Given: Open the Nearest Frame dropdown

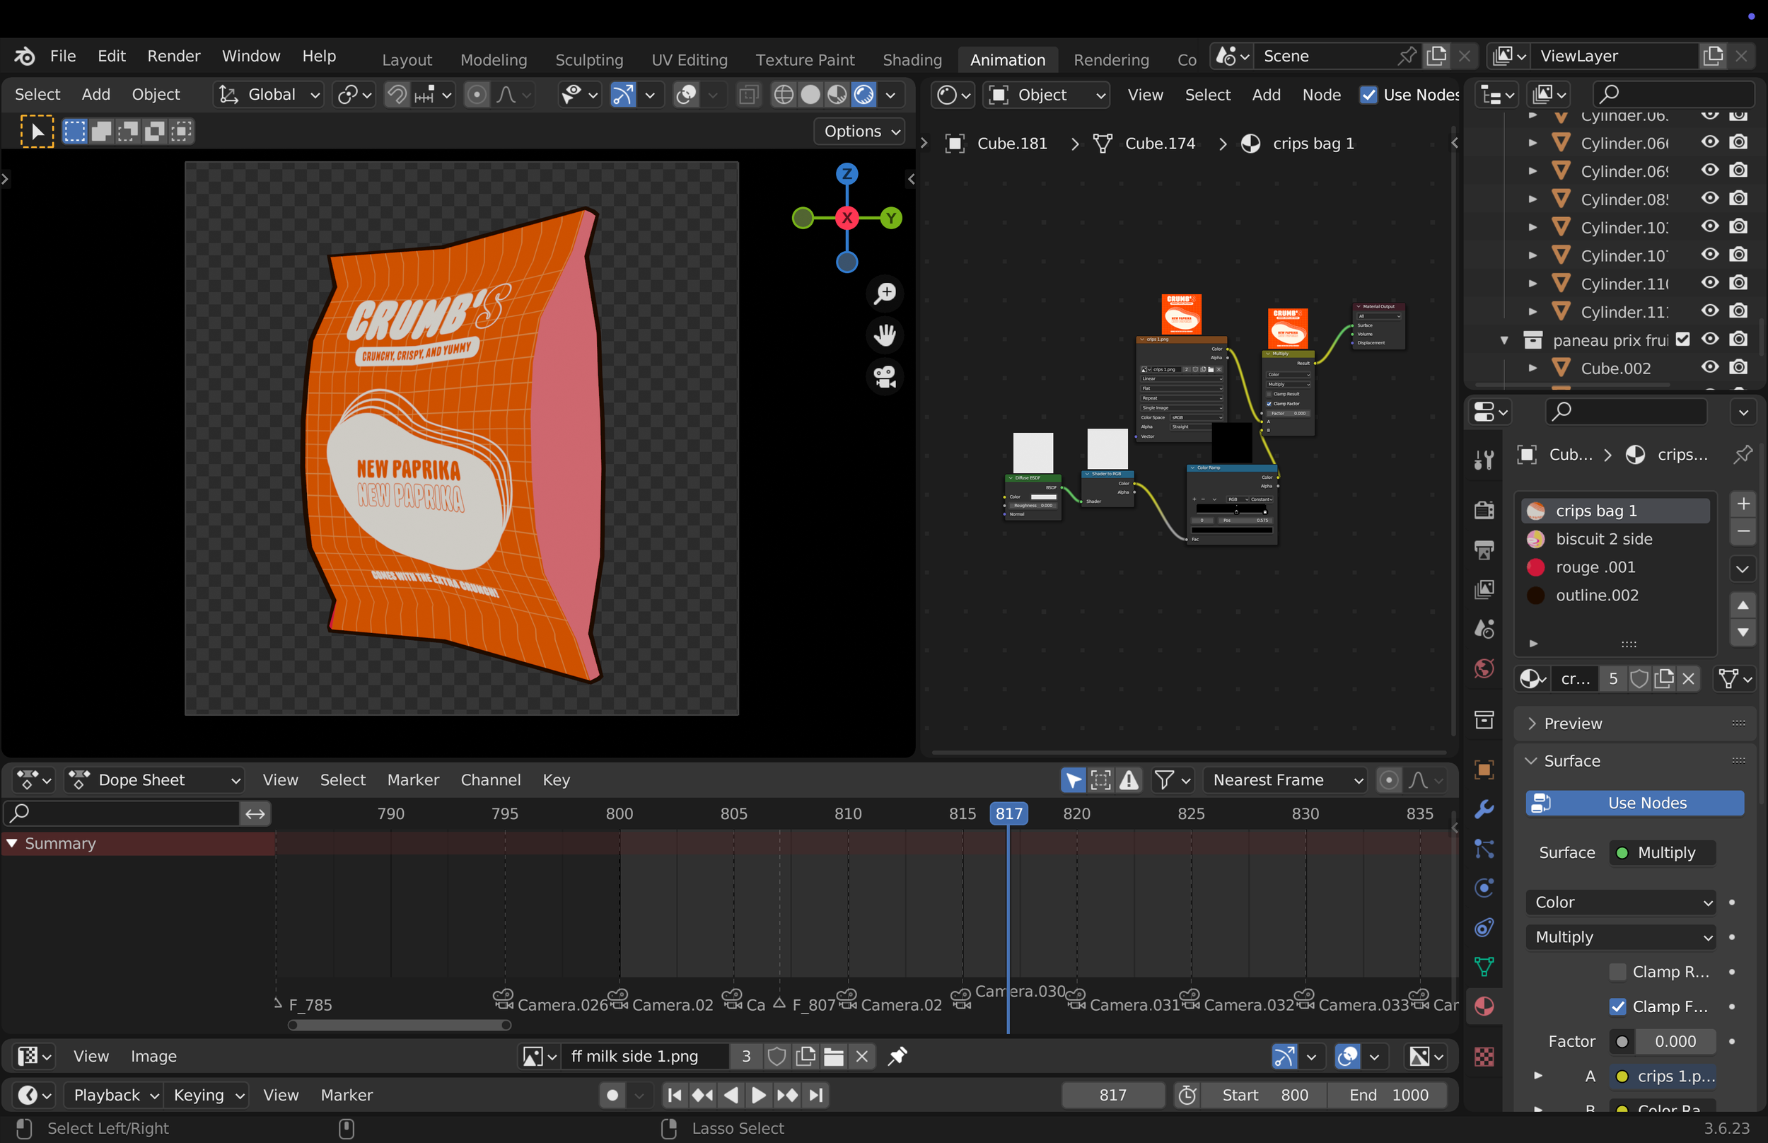Looking at the screenshot, I should pos(1286,780).
